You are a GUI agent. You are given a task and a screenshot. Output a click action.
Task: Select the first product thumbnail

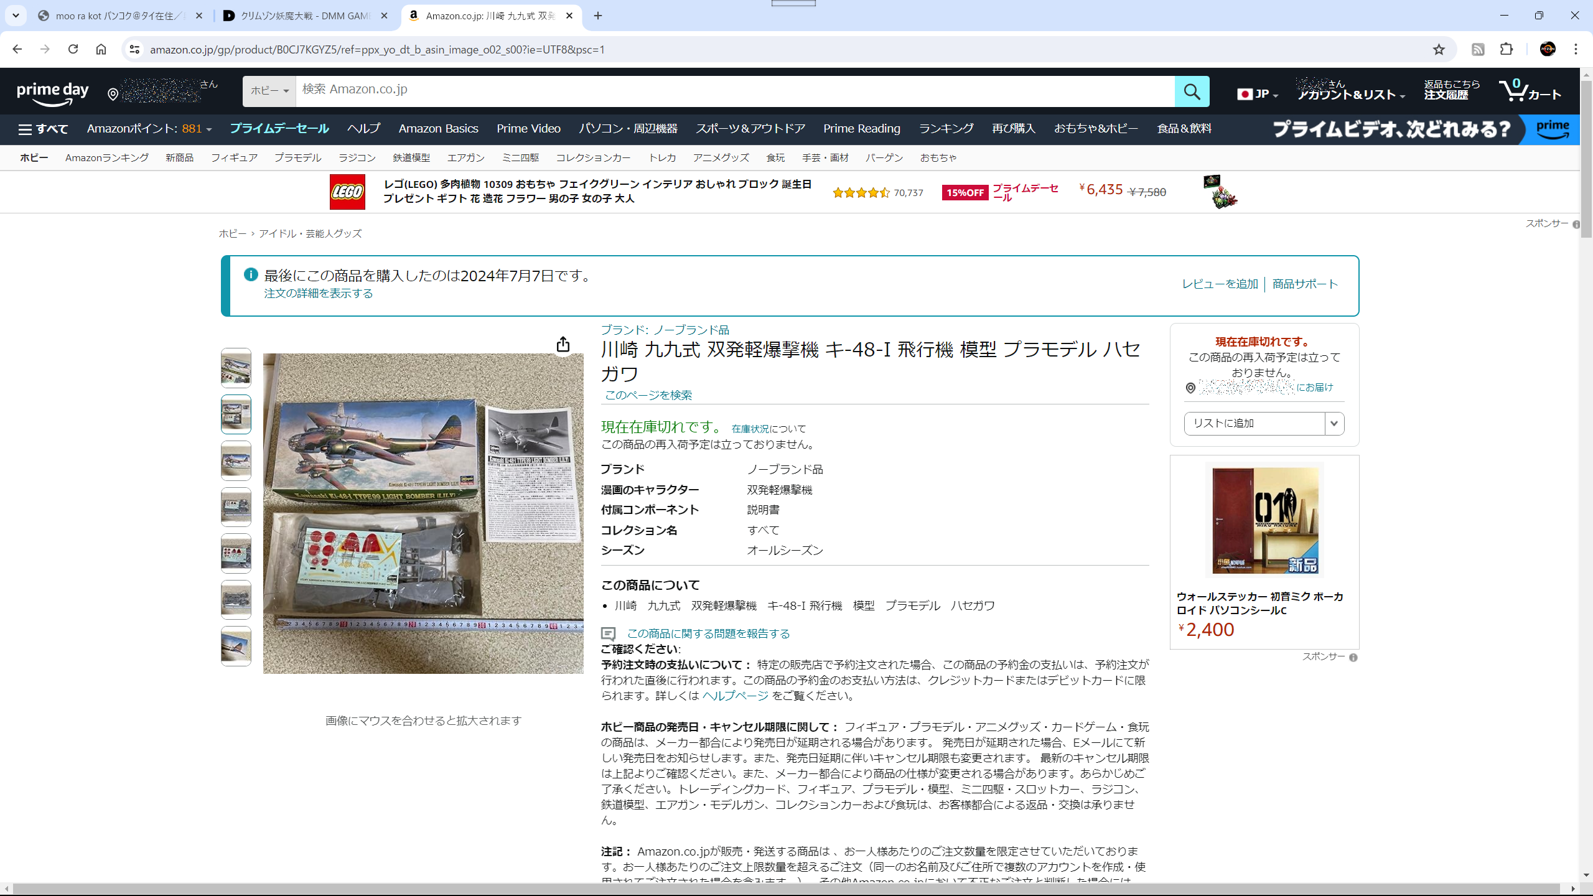236,368
